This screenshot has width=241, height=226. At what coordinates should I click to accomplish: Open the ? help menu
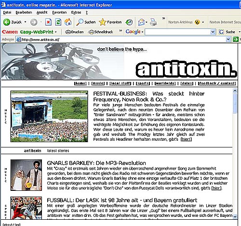click(87, 13)
